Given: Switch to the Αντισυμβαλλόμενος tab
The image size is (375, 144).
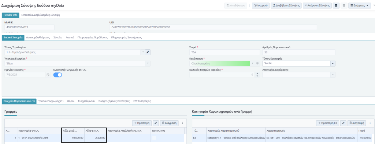Looking at the screenshot, I should (38, 38).
